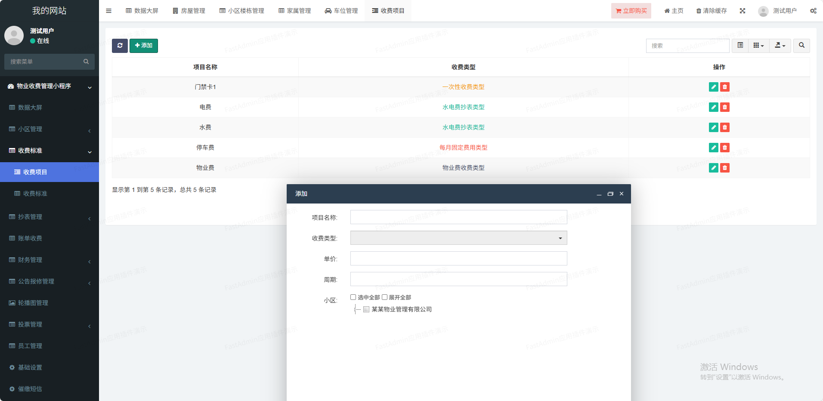Screen dimensions: 823x401
Task: Edit the 门禁卡1 row with pencil icon
Action: (713, 87)
